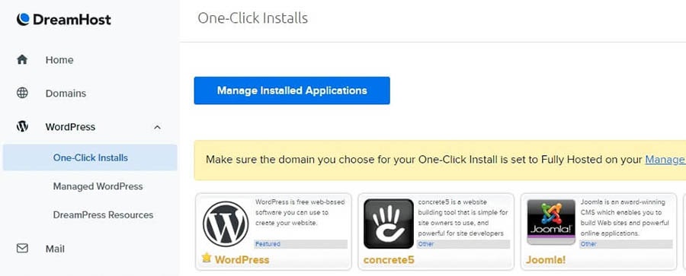The height and width of the screenshot is (276, 686).
Task: Open DreamPress Resources in sidebar
Action: [103, 215]
